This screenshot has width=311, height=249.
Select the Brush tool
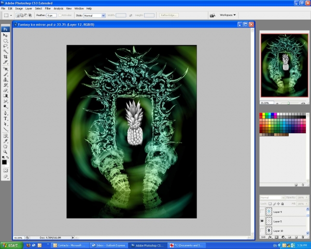(5, 75)
